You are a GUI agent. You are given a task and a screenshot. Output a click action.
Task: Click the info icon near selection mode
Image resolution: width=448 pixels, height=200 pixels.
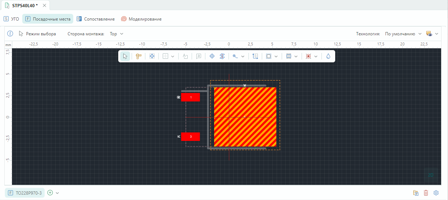point(10,34)
